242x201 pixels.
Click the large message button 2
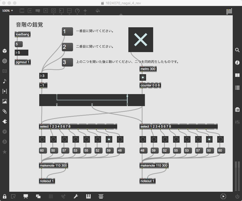coord(67,47)
